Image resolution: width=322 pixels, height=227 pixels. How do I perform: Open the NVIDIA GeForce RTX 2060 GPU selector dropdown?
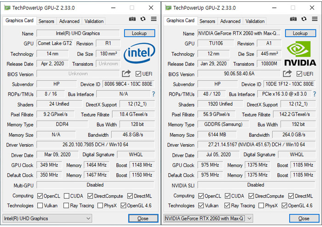point(208,218)
